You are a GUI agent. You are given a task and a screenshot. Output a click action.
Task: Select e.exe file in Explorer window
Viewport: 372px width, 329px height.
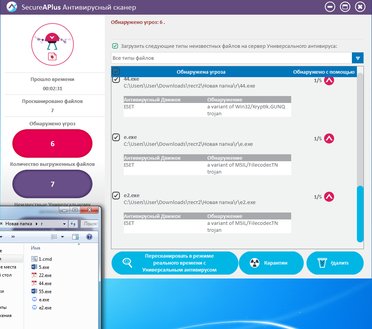[41, 299]
